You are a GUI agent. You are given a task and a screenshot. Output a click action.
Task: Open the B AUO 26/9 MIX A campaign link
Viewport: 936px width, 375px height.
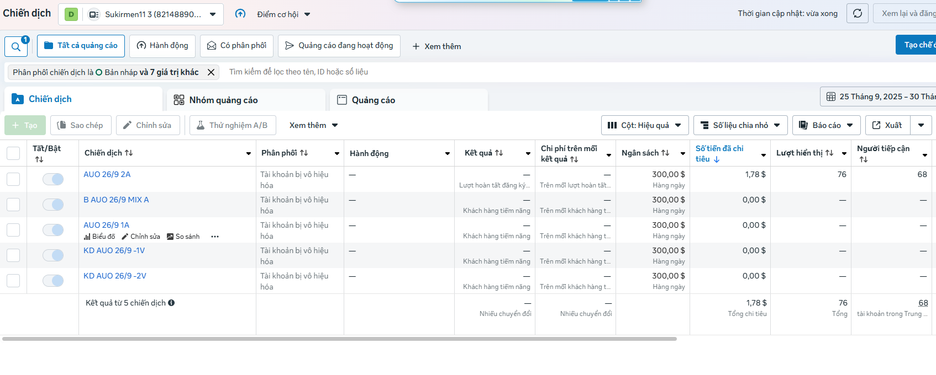116,200
